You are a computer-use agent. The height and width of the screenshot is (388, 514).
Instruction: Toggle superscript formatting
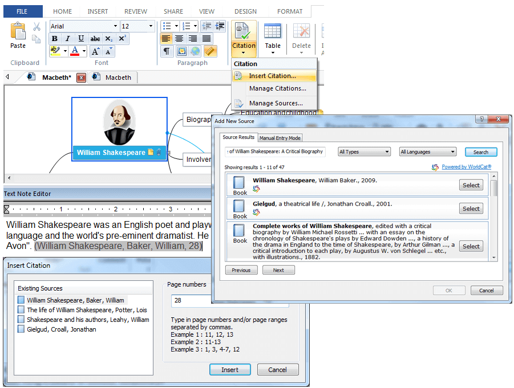(122, 39)
